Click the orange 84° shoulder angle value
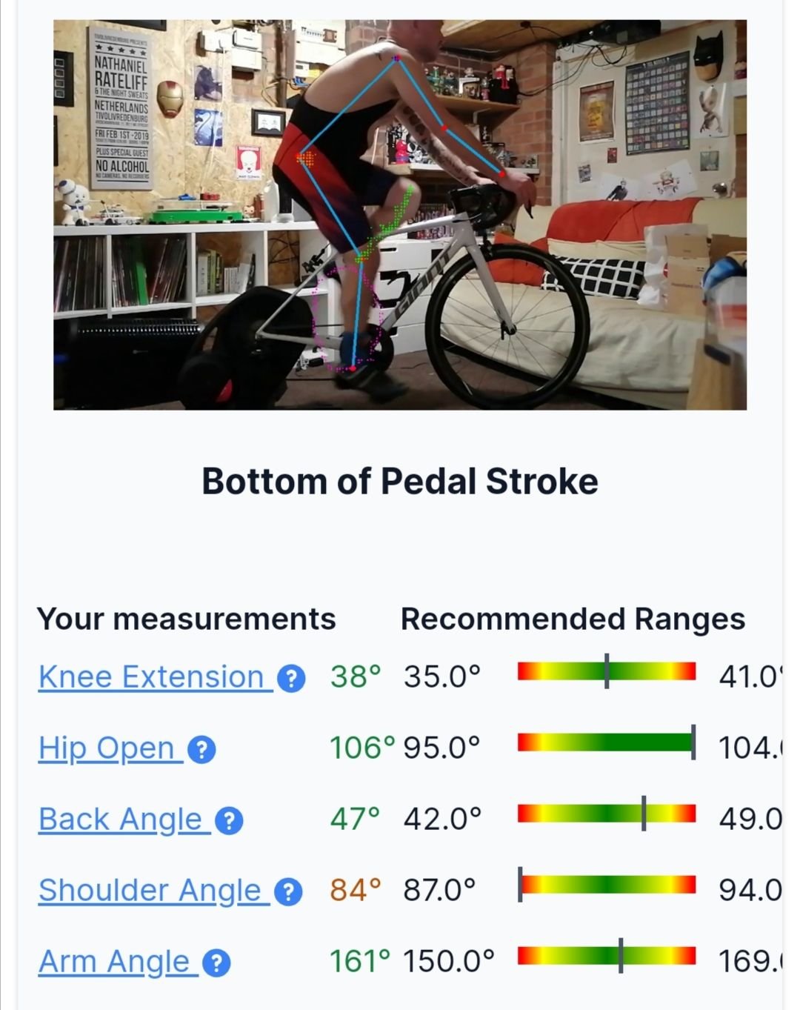 [356, 890]
